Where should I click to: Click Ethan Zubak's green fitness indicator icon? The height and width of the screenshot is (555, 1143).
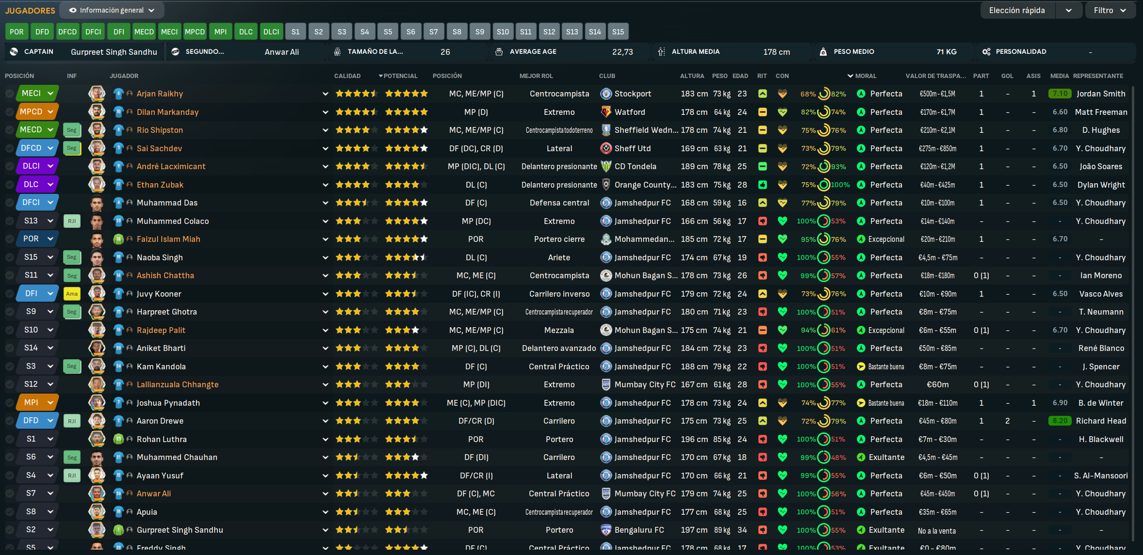(763, 185)
